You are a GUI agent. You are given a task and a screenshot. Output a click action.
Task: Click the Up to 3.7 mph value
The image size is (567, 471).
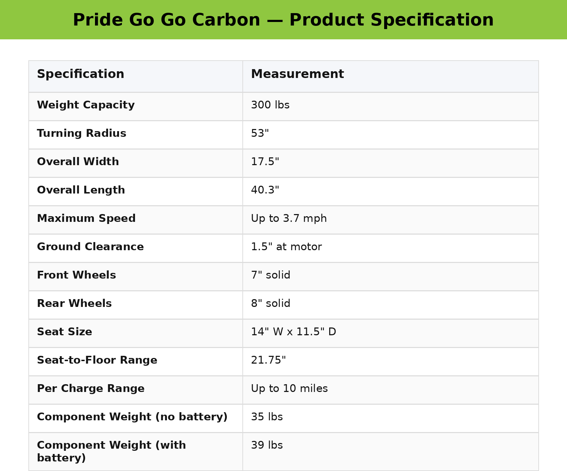(x=289, y=219)
